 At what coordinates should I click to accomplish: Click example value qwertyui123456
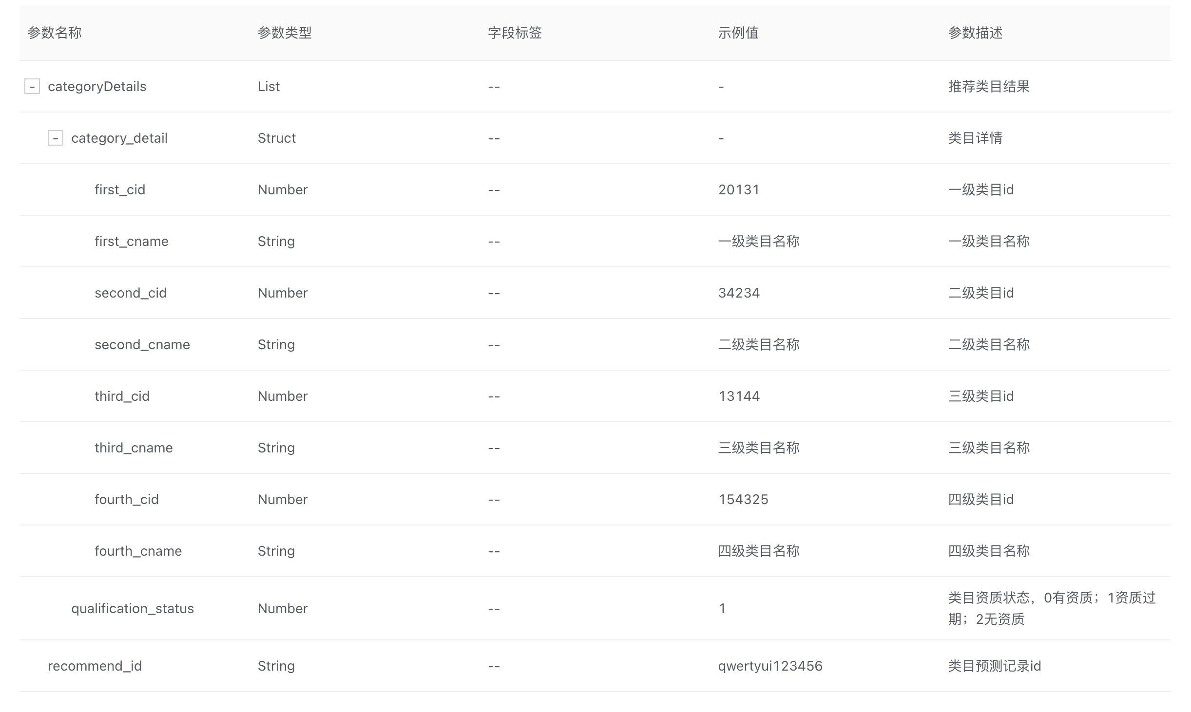coord(770,666)
